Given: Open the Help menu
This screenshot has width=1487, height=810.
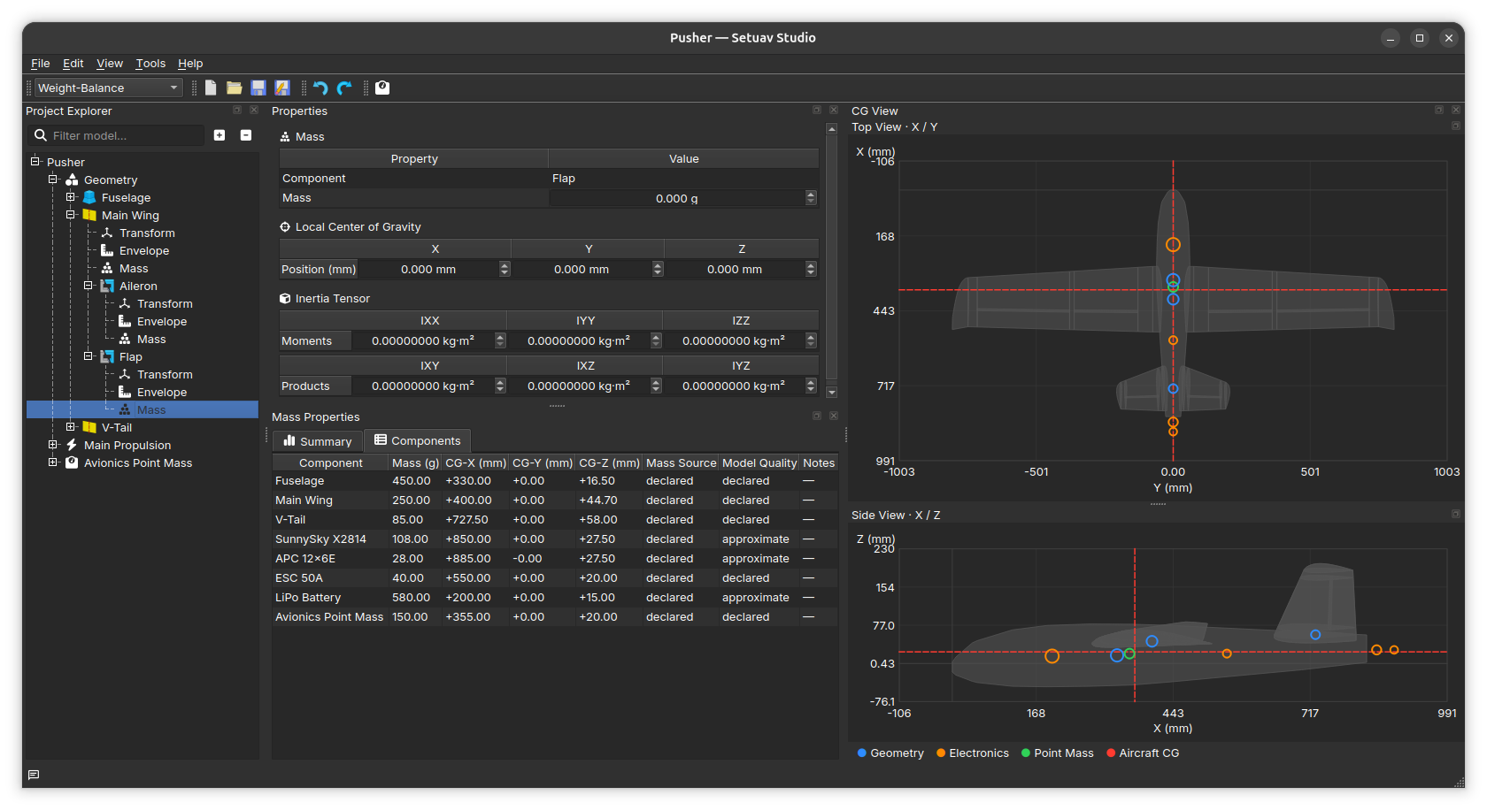Looking at the screenshot, I should click(x=190, y=63).
